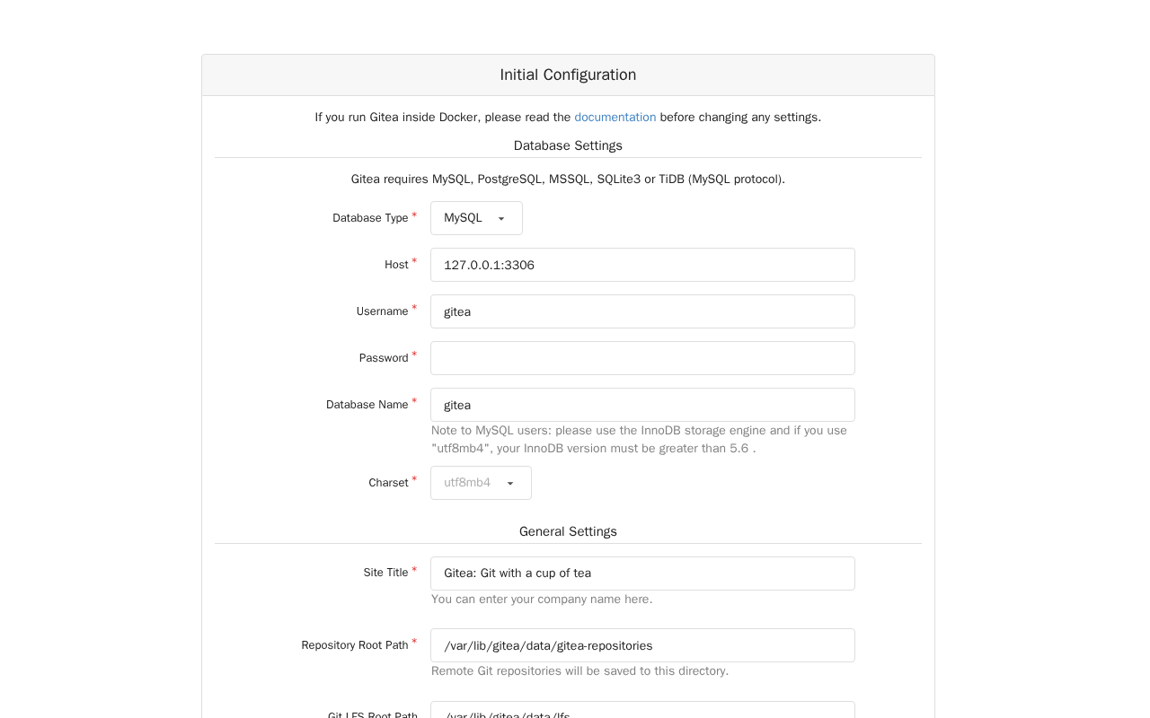The width and height of the screenshot is (1150, 718).
Task: Click the Repository Root Path label
Action: point(355,645)
